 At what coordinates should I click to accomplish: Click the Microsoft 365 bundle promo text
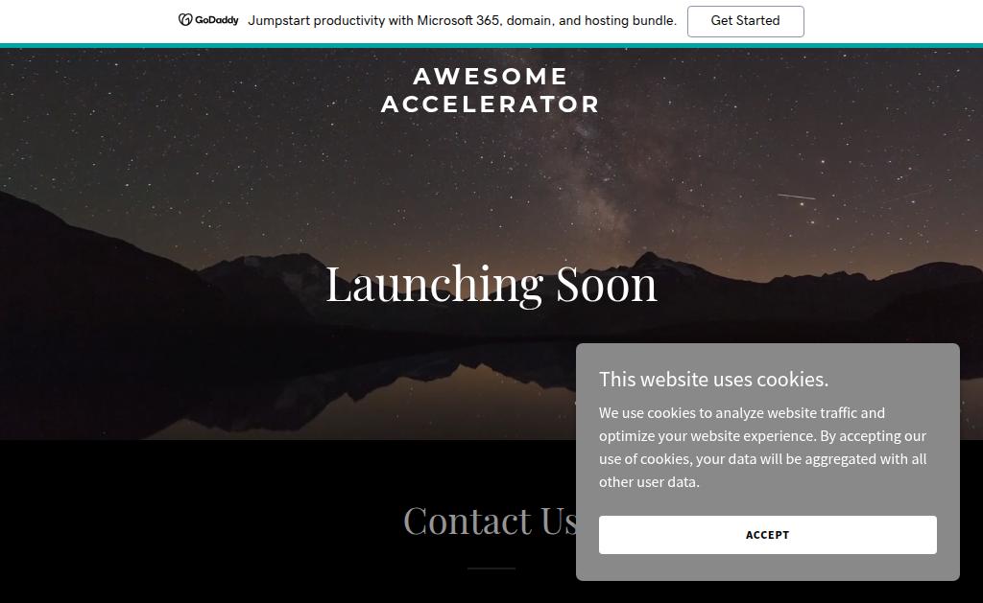462,21
